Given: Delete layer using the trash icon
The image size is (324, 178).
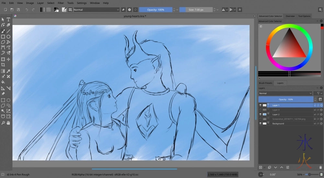Looking at the screenshot, I should click(320, 167).
